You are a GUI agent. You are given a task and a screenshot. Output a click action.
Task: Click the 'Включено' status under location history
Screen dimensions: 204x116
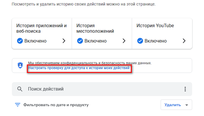(96, 41)
